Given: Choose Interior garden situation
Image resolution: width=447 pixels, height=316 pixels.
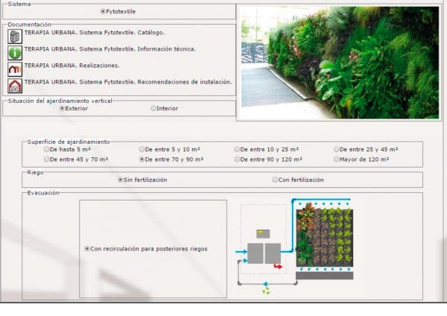Looking at the screenshot, I should [153, 108].
